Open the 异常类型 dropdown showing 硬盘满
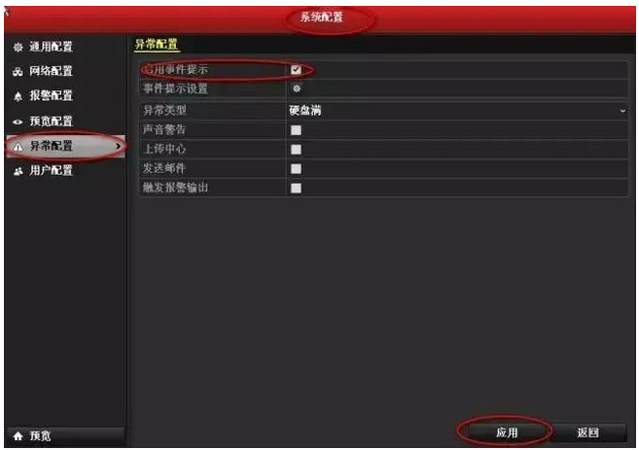 [x=457, y=111]
